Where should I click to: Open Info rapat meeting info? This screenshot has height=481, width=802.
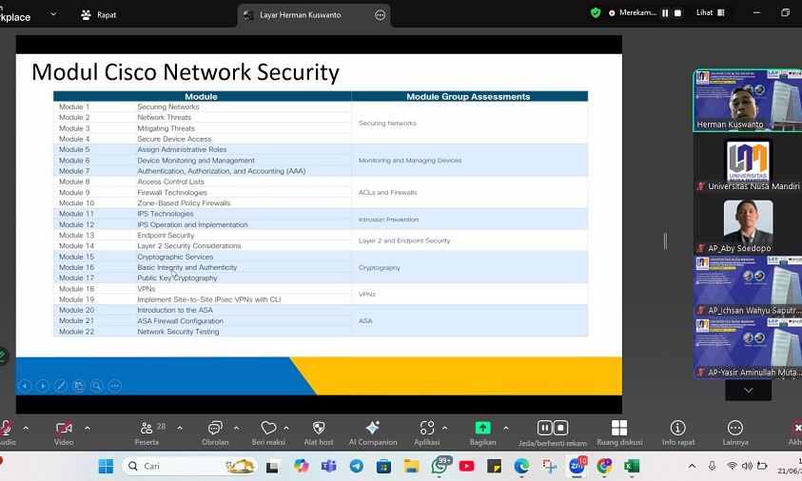678,433
